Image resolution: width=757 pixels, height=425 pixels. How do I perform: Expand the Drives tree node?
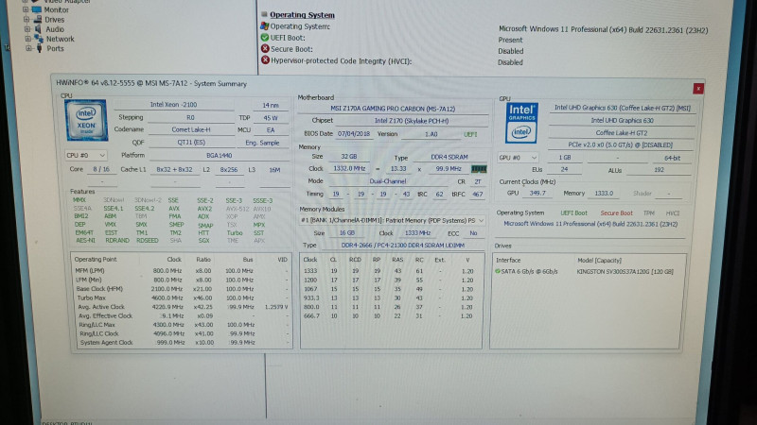point(26,19)
